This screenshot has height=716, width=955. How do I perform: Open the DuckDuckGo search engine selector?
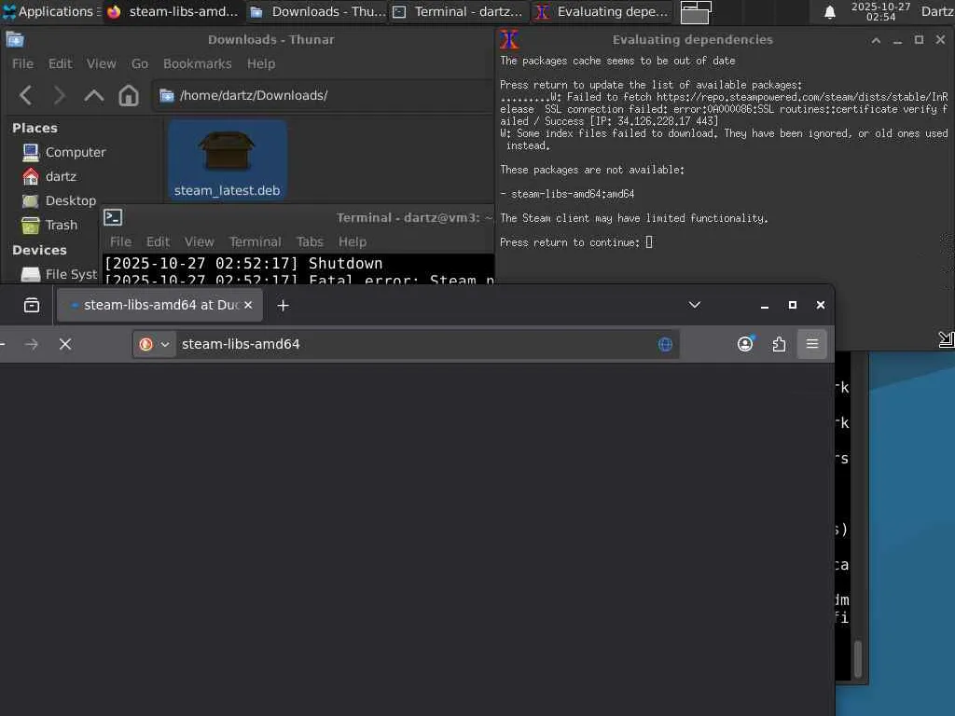click(154, 345)
